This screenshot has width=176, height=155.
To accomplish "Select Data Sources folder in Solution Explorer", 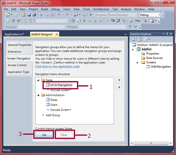I will [x=152, y=58].
